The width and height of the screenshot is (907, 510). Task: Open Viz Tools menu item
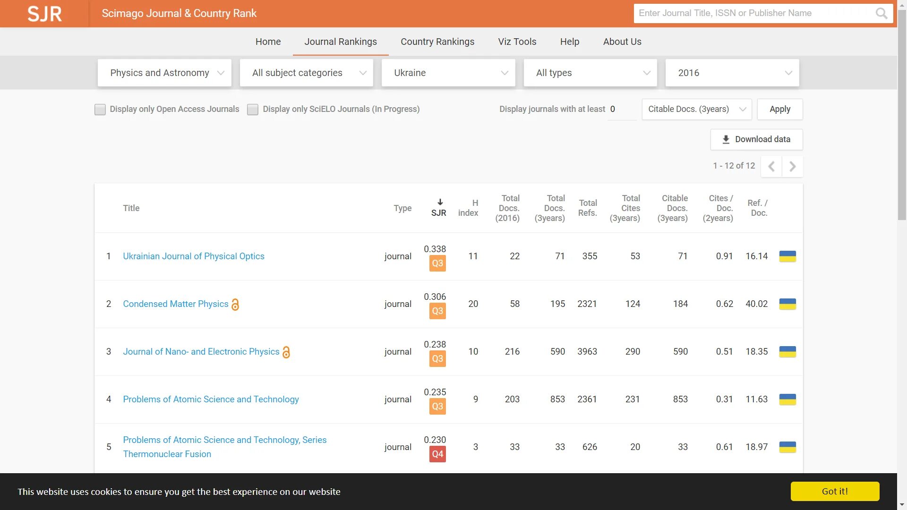(517, 42)
